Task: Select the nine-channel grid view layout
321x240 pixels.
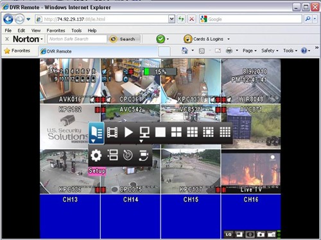Action: [193, 132]
